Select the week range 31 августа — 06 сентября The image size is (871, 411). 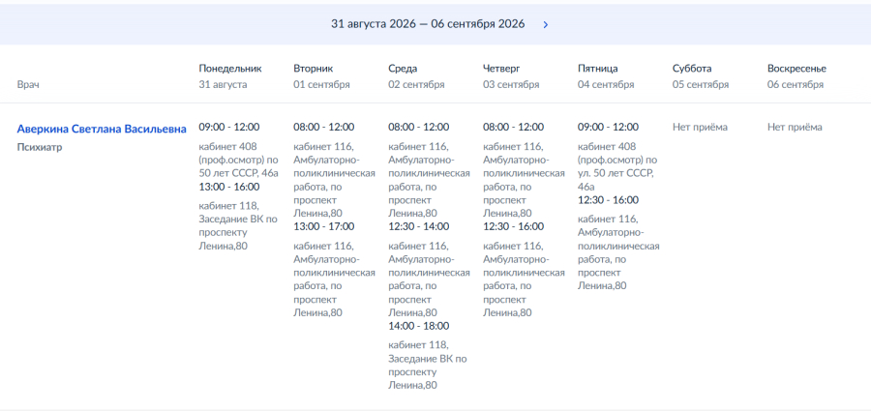(428, 24)
